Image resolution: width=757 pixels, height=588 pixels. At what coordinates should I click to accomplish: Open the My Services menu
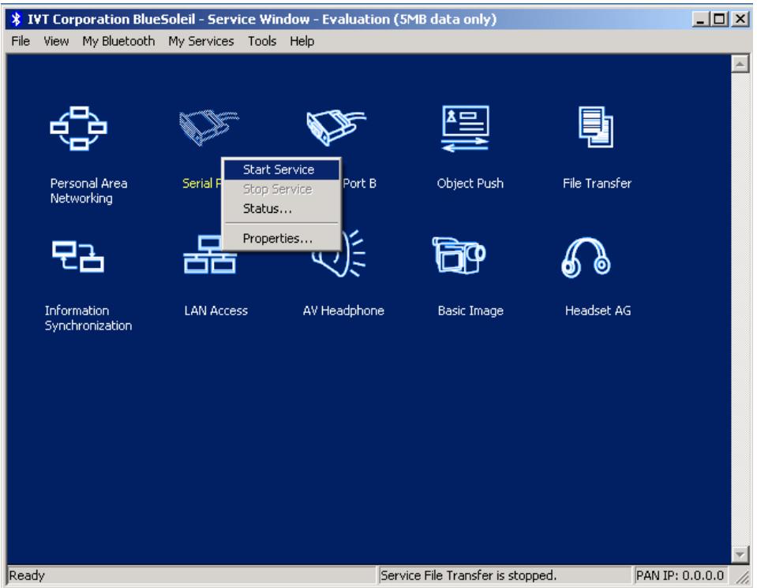coord(200,42)
